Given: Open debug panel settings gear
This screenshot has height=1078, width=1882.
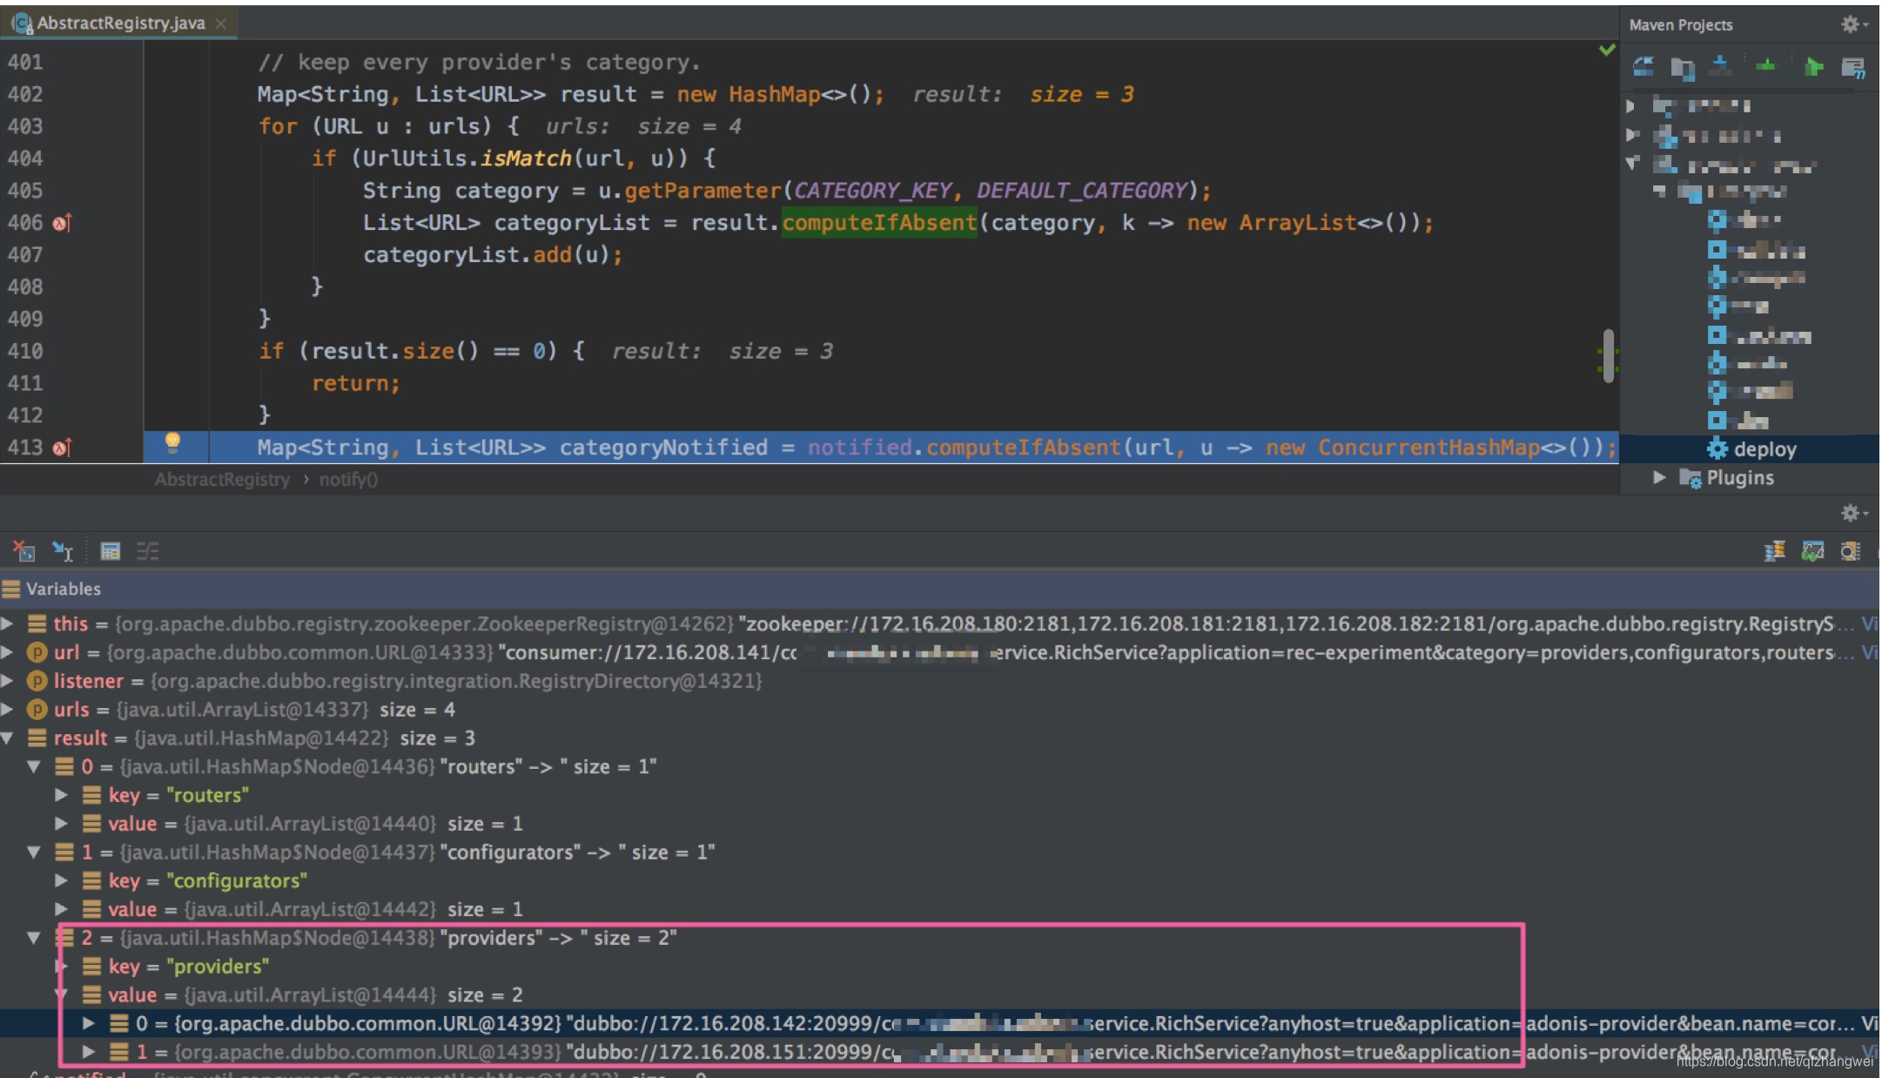Looking at the screenshot, I should 1853,514.
